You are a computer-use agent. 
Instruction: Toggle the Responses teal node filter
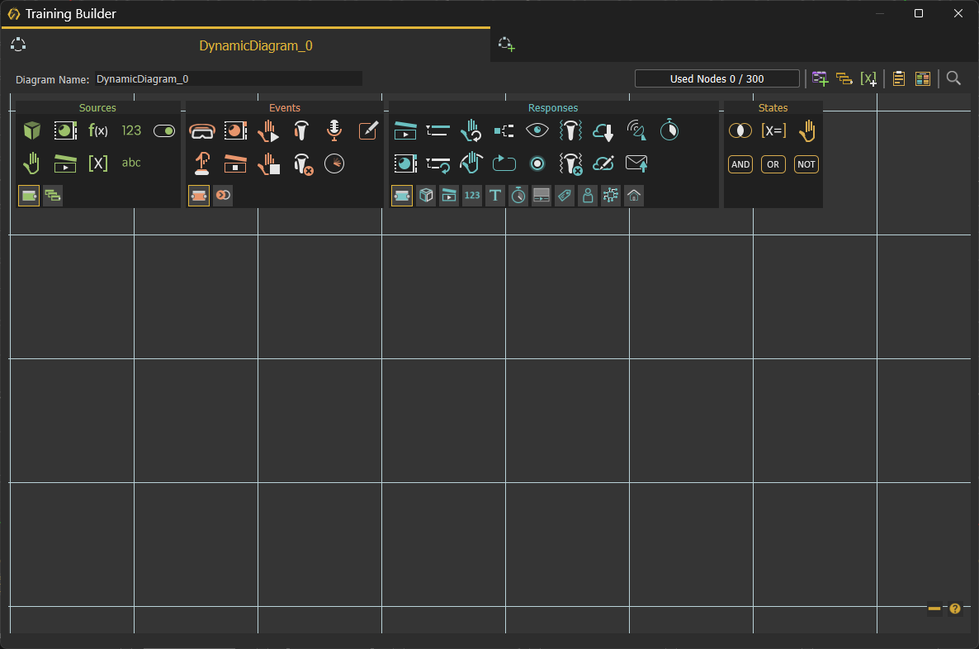[402, 196]
